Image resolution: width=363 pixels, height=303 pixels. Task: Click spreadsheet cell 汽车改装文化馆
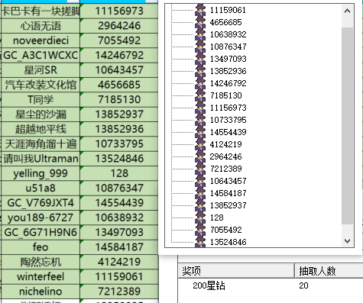click(41, 85)
